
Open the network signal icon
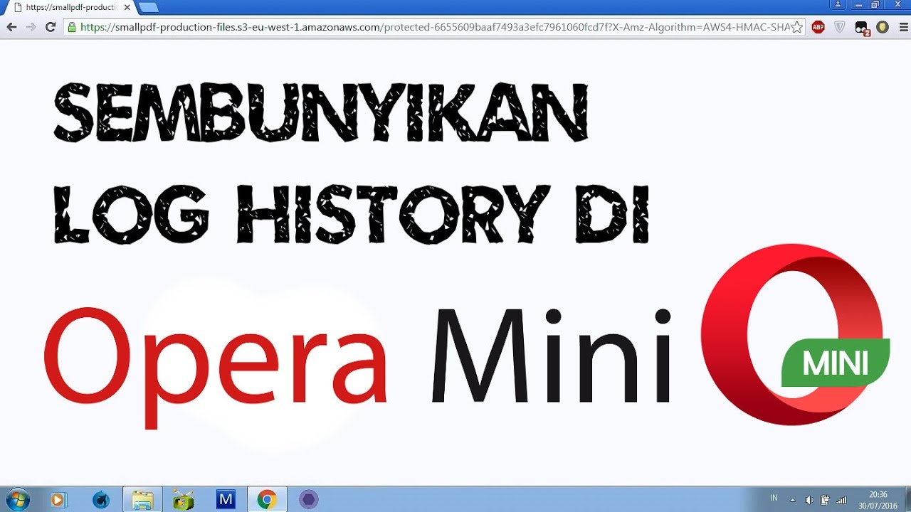pos(842,500)
